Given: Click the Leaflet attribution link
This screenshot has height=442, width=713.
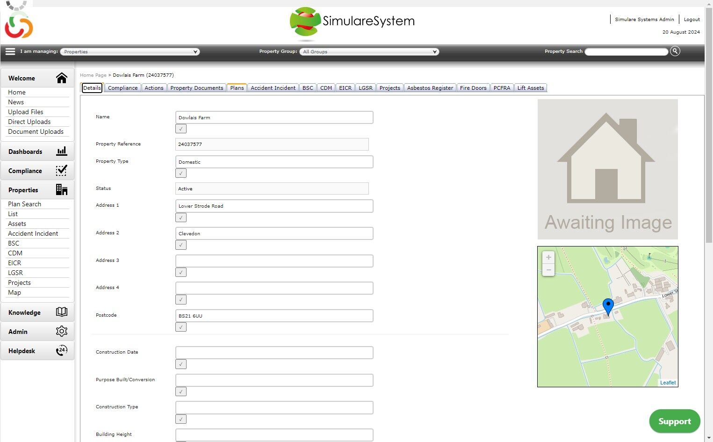Looking at the screenshot, I should coord(668,383).
